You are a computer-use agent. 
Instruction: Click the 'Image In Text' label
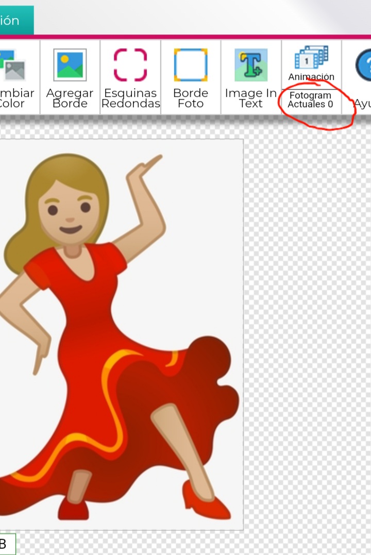251,98
